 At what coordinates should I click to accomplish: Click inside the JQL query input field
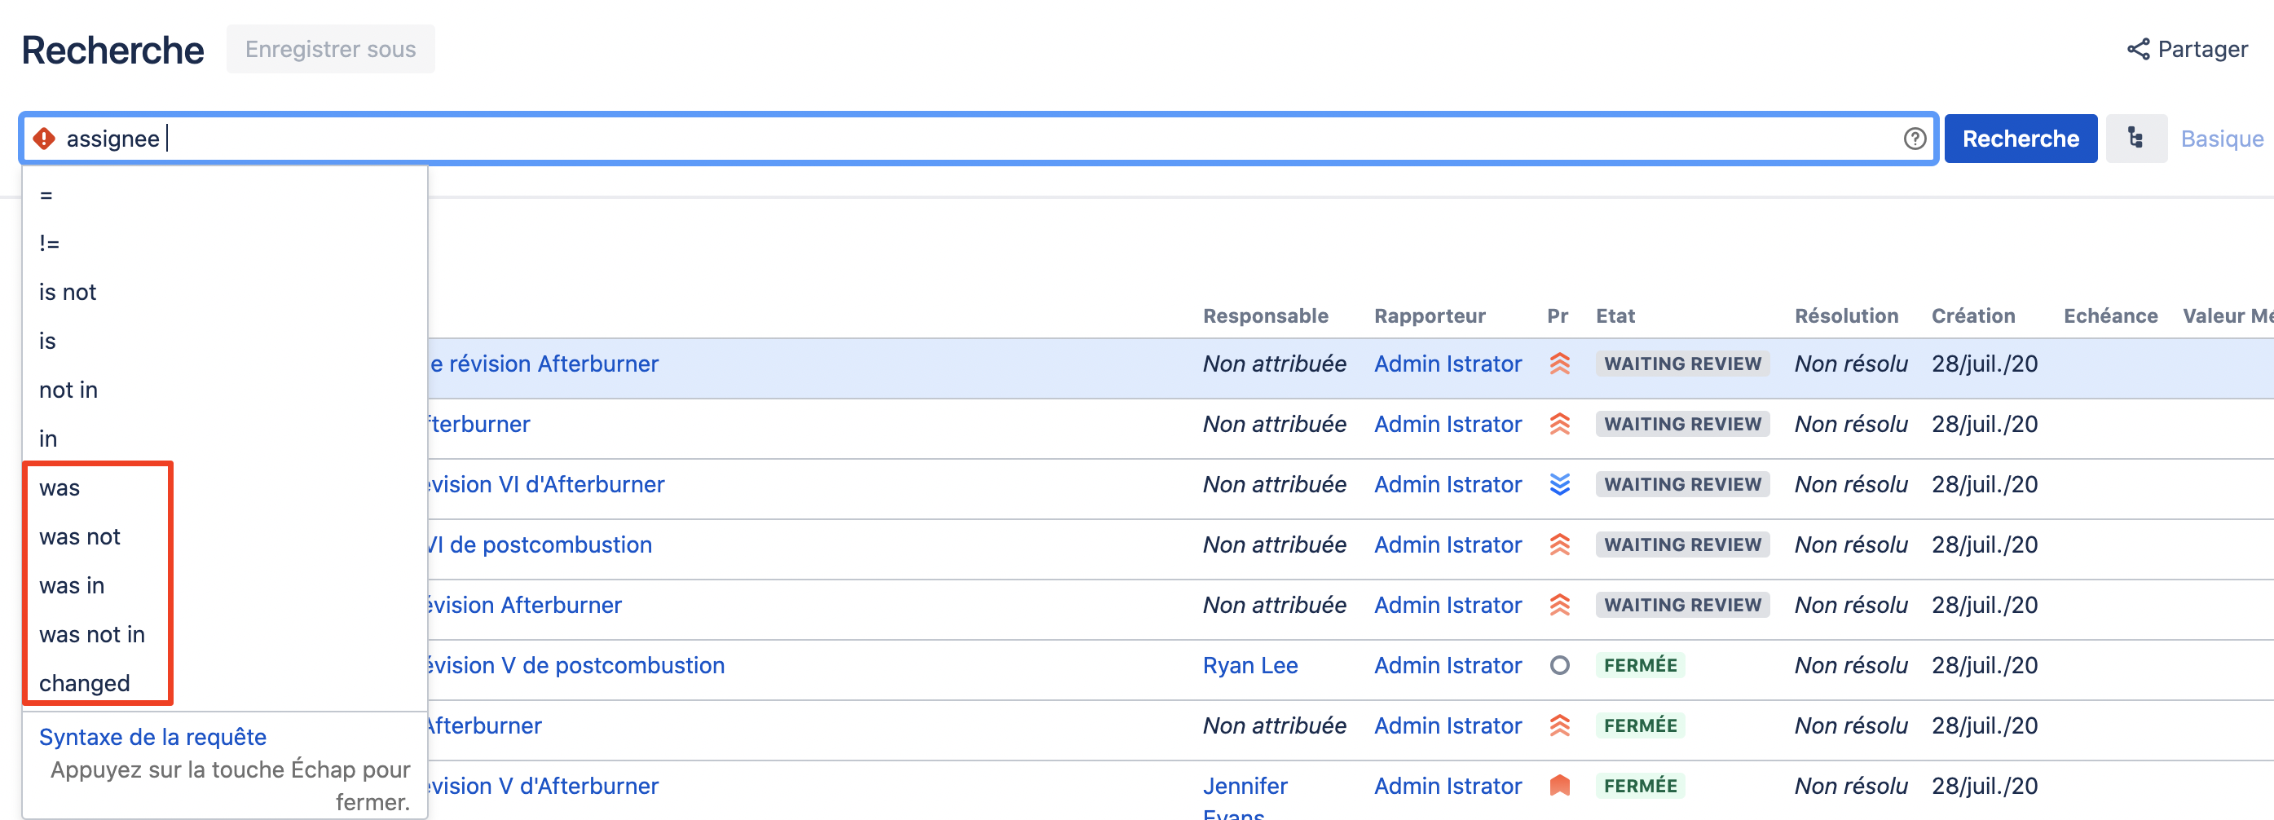(x=971, y=139)
